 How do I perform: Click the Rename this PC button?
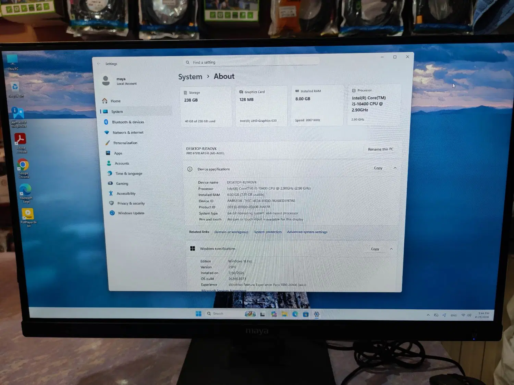point(381,149)
